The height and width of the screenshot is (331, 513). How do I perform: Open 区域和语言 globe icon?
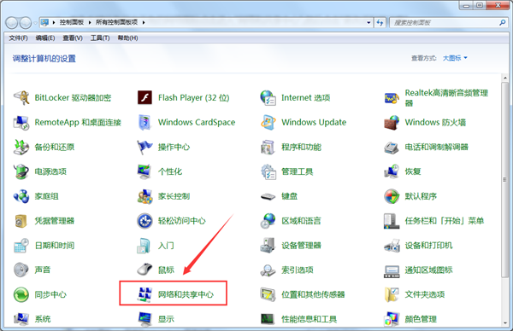[x=268, y=221]
